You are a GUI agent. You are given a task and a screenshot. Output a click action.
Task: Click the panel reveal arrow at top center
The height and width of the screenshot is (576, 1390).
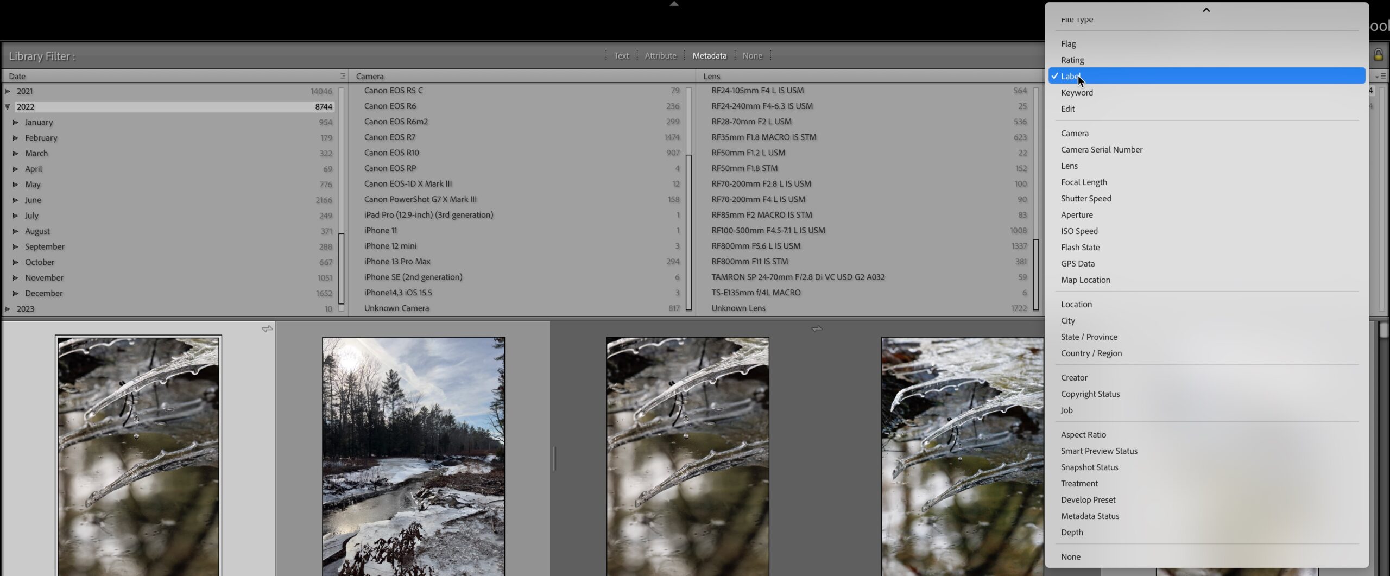coord(674,4)
